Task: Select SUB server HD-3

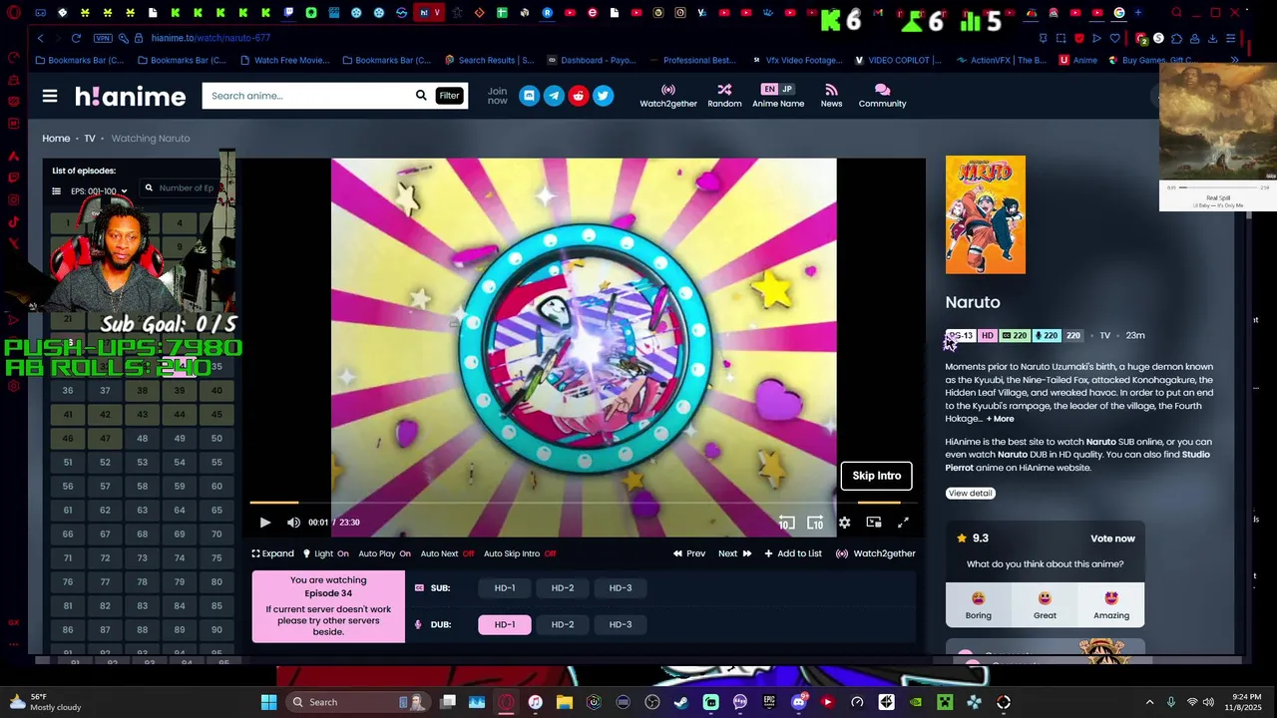Action: point(621,588)
